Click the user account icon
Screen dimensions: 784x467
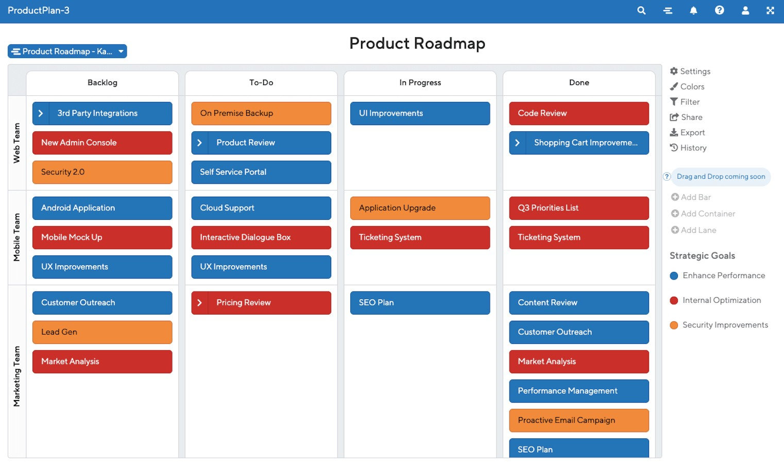pyautogui.click(x=745, y=10)
